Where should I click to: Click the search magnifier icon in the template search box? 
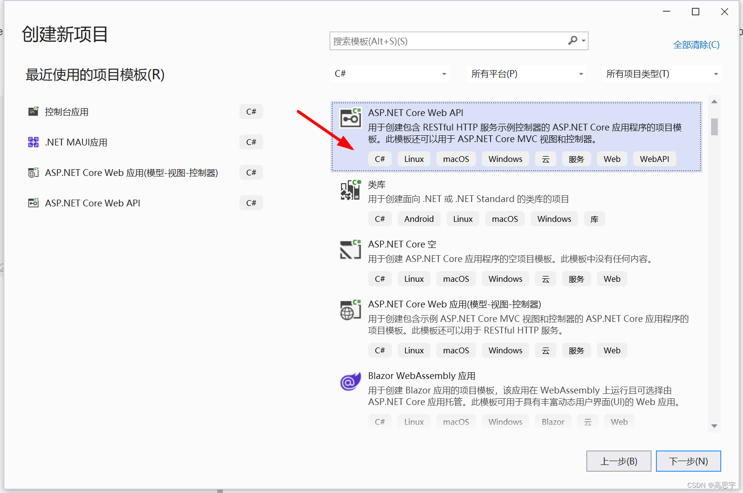coord(573,41)
